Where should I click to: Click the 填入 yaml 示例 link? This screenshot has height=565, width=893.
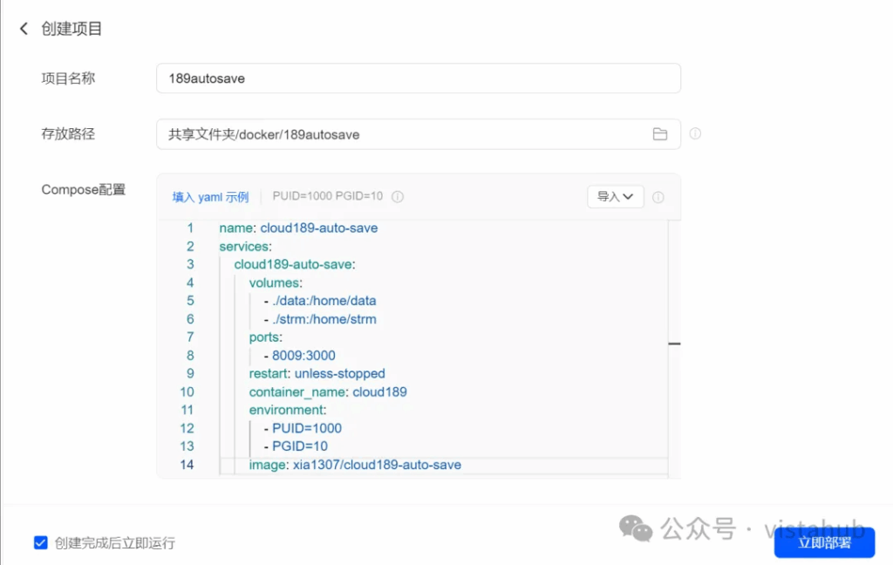pyautogui.click(x=211, y=197)
